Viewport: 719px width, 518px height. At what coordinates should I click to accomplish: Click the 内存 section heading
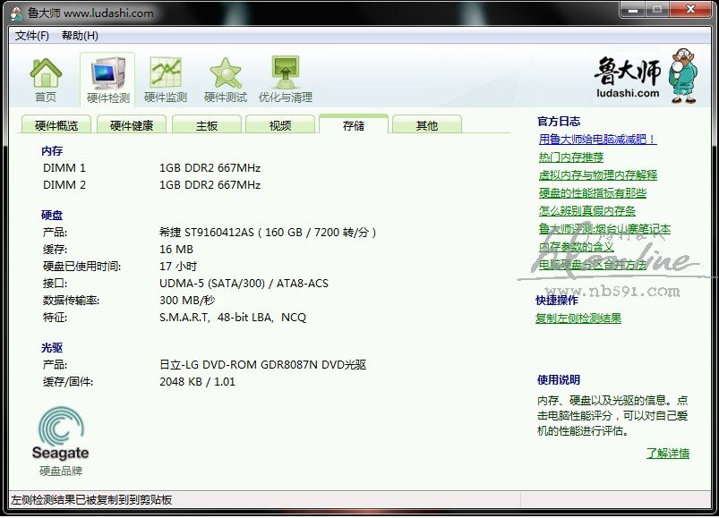tap(52, 150)
